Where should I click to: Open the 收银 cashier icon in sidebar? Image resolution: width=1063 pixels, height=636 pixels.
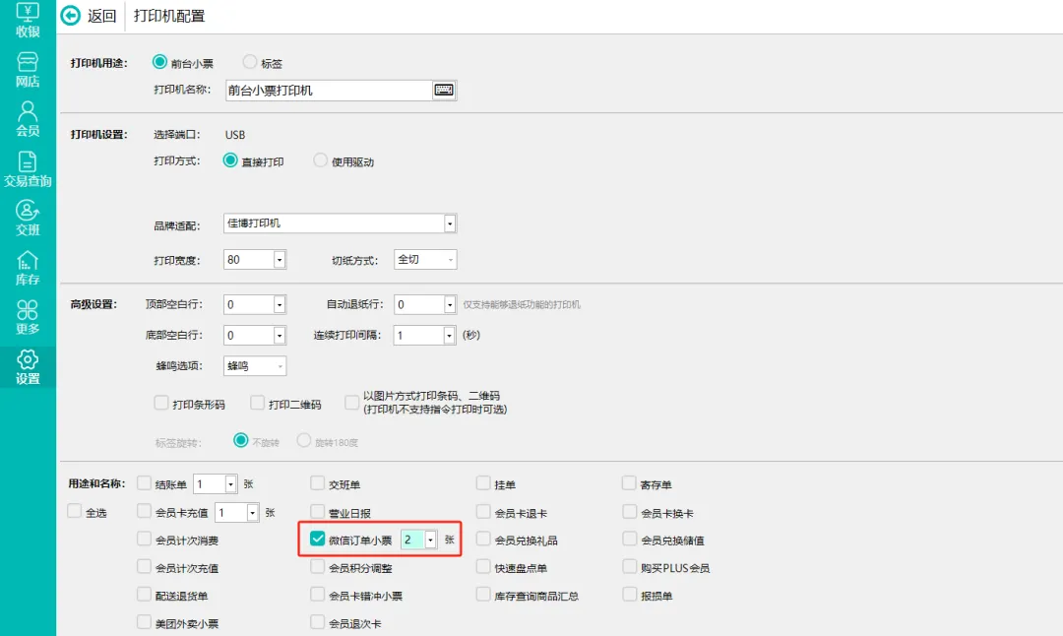pos(28,14)
